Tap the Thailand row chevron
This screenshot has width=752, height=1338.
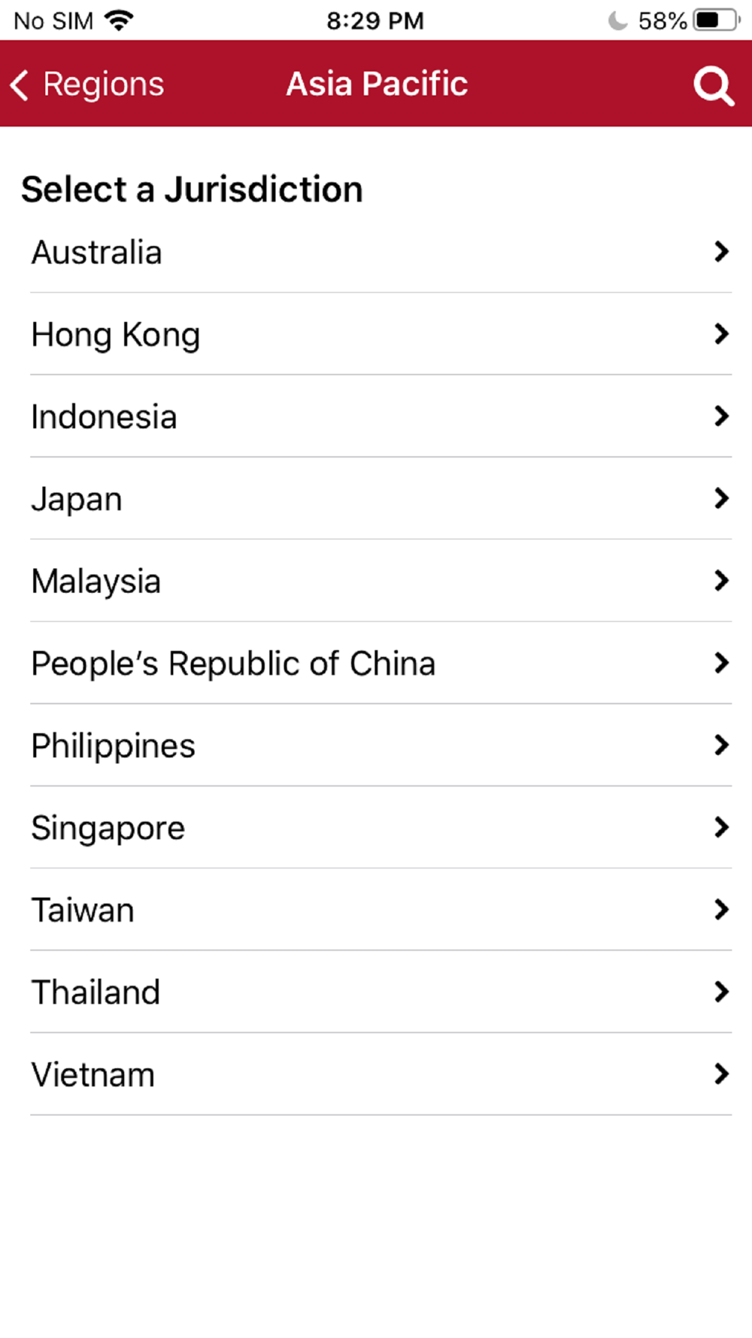tap(721, 992)
